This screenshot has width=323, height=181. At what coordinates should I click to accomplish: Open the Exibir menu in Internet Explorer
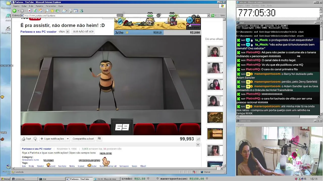pos(31,6)
